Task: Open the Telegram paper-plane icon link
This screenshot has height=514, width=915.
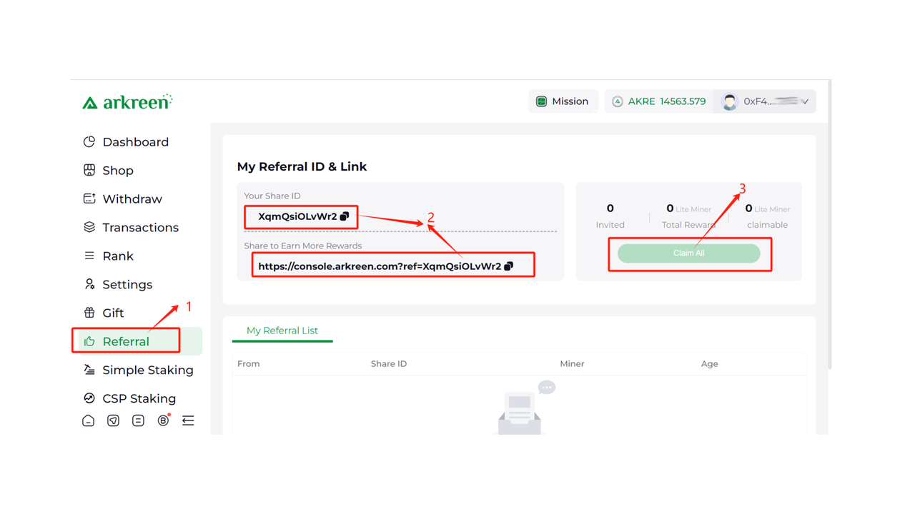Action: point(113,420)
